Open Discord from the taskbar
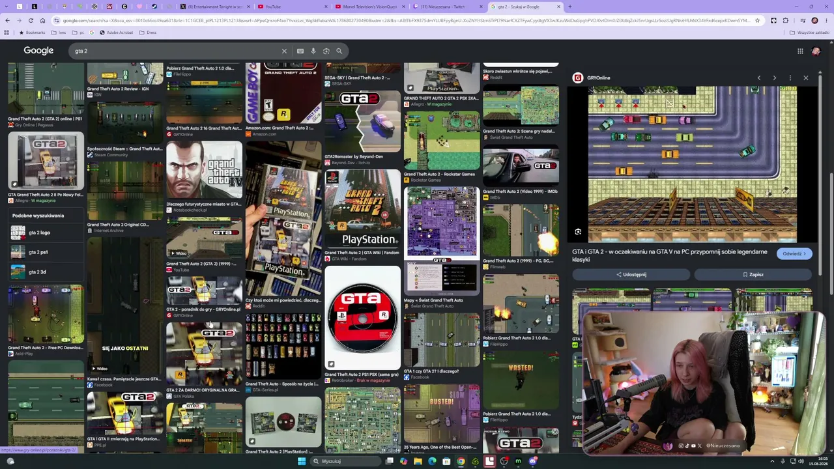The image size is (834, 469). point(533,461)
